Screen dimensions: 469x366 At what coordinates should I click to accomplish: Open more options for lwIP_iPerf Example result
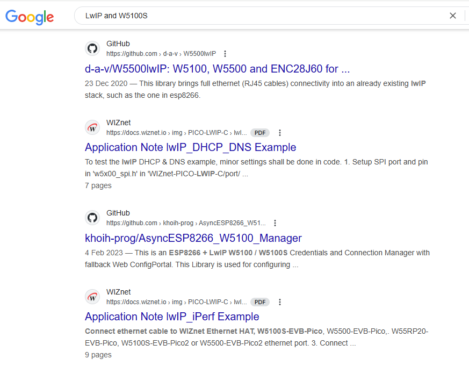(280, 302)
